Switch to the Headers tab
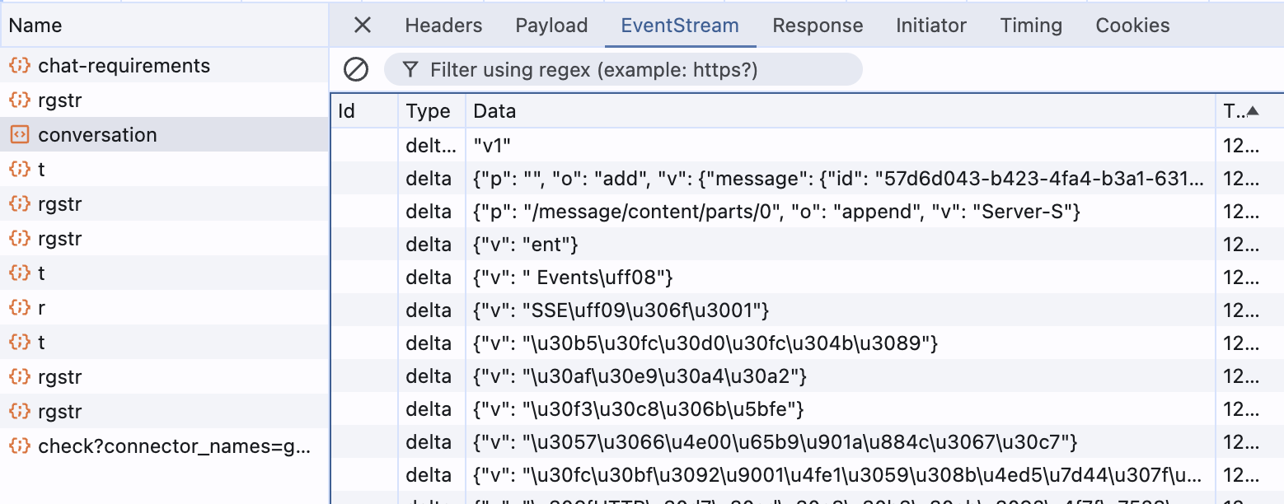The image size is (1284, 504). point(443,26)
